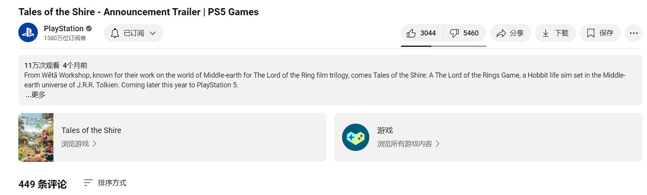Screen dimensions: 647x195
Task: Click the share arrow icon
Action: point(501,33)
